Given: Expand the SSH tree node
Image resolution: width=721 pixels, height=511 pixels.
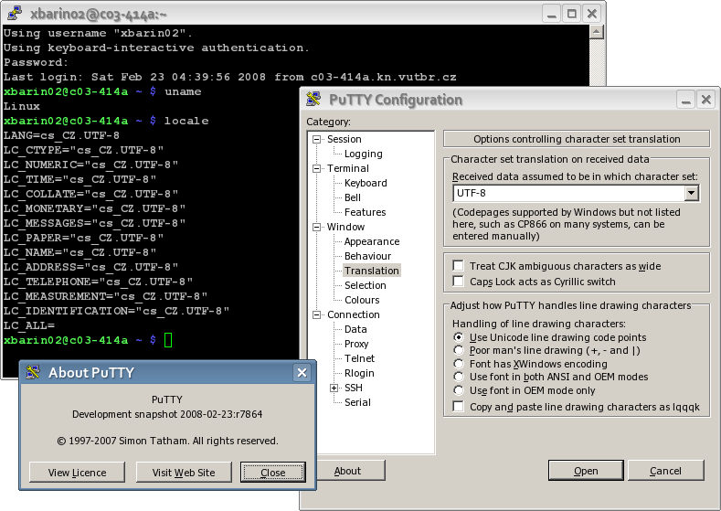Looking at the screenshot, I should coord(334,389).
